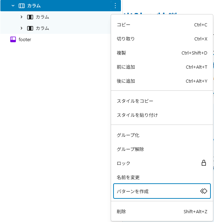
Task: Choose 削除 to remove the block
Action: 162,211
